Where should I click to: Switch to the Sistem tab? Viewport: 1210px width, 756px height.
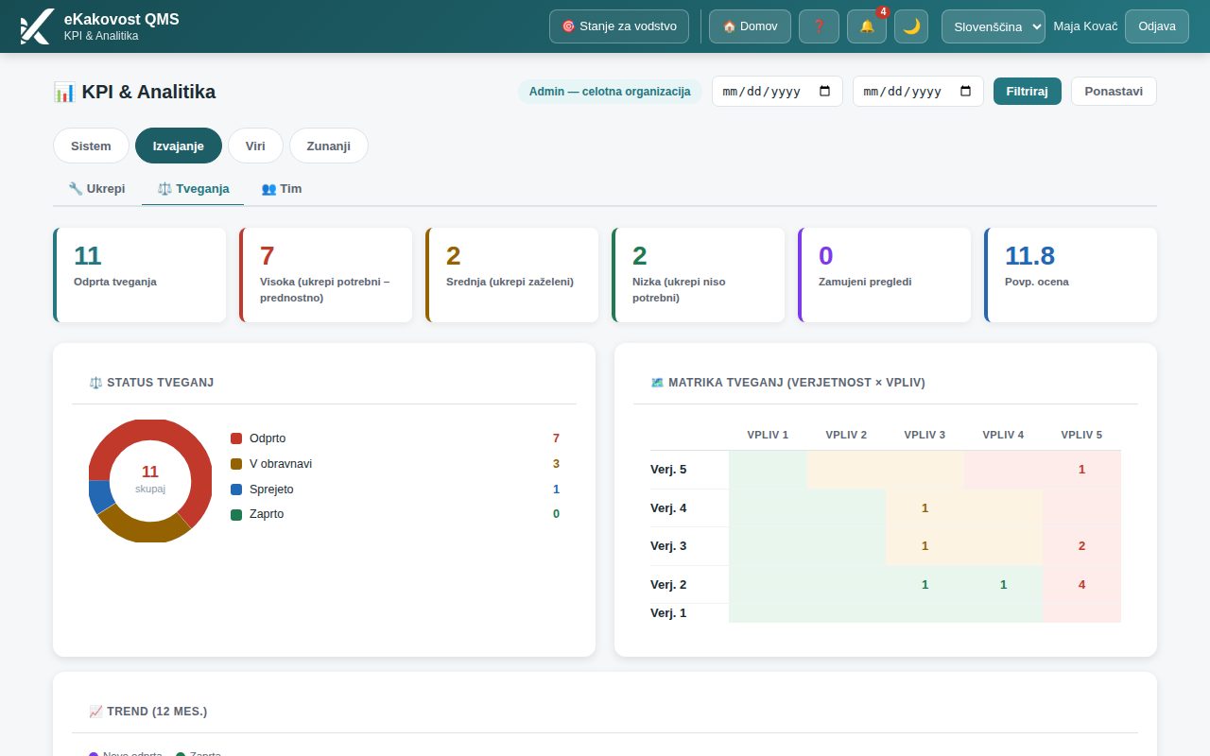(91, 146)
